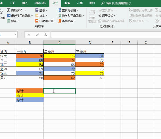The width and height of the screenshot is (161, 139).
Task: Switch to the Data ribbon tab
Action: point(67,3)
